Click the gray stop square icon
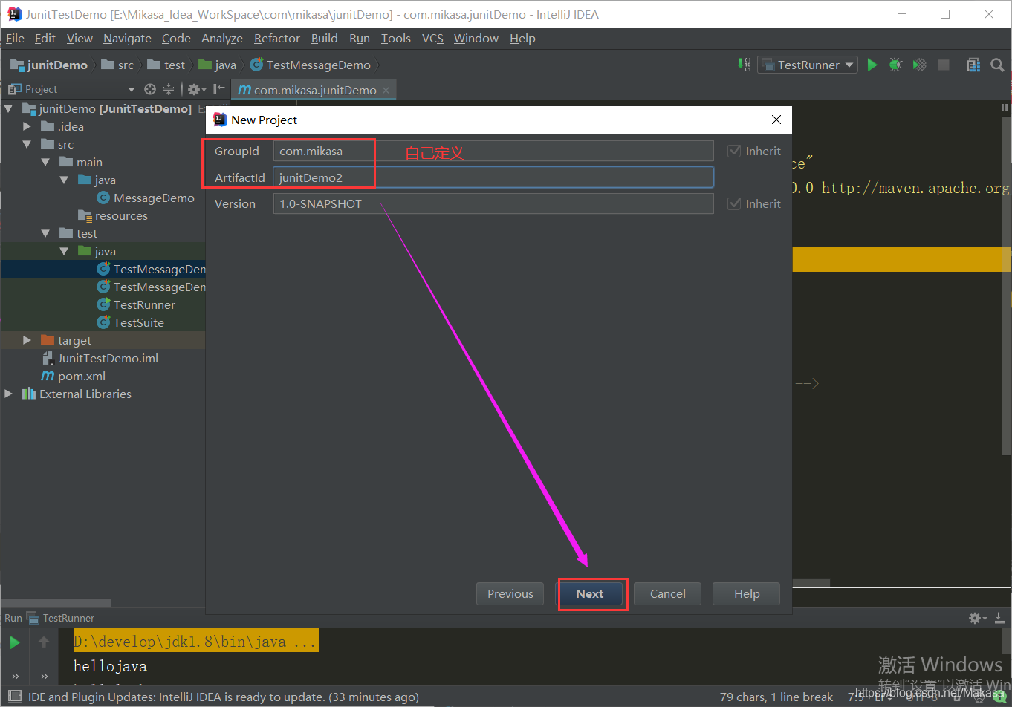This screenshot has width=1012, height=707. (x=944, y=65)
